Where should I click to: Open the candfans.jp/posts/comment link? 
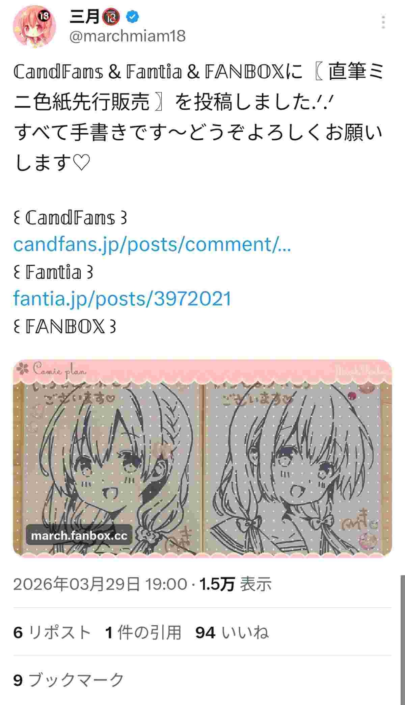[152, 244]
